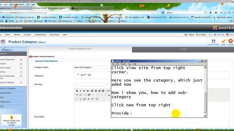Expand Manufacturers sidebar section
Image resolution: width=234 pixels, height=131 pixels.
click(x=14, y=93)
